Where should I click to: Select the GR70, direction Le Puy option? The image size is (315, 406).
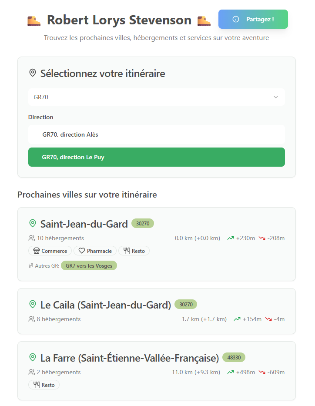(157, 157)
